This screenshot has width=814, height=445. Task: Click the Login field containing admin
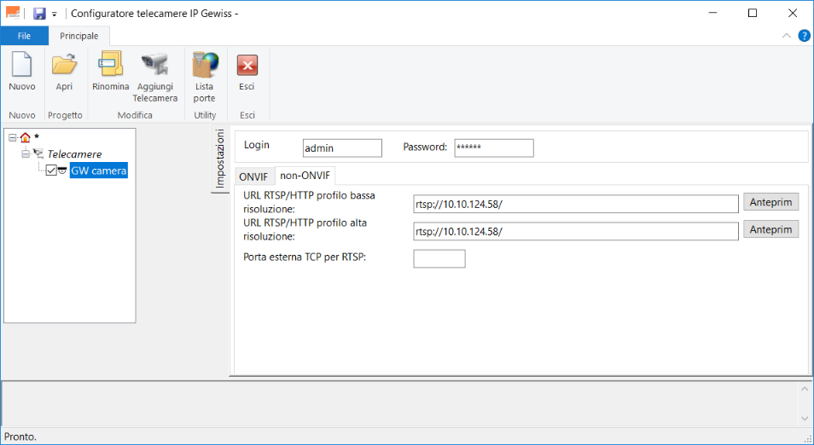pos(342,147)
